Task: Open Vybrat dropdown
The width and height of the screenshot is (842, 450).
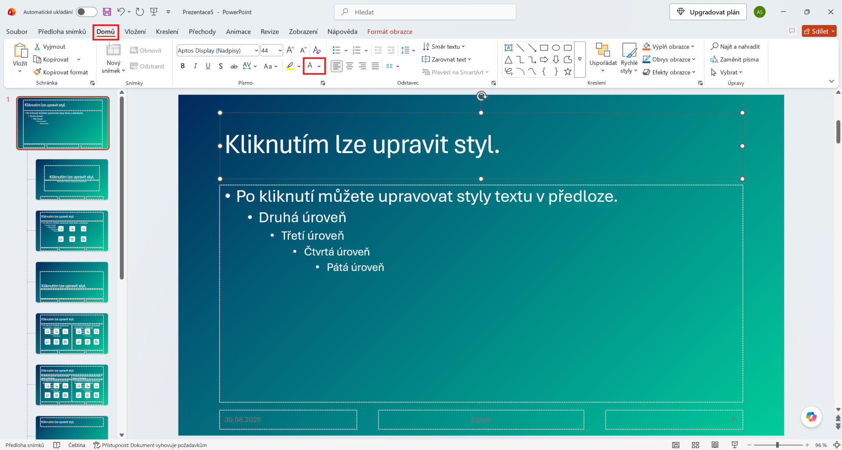Action: 727,72
